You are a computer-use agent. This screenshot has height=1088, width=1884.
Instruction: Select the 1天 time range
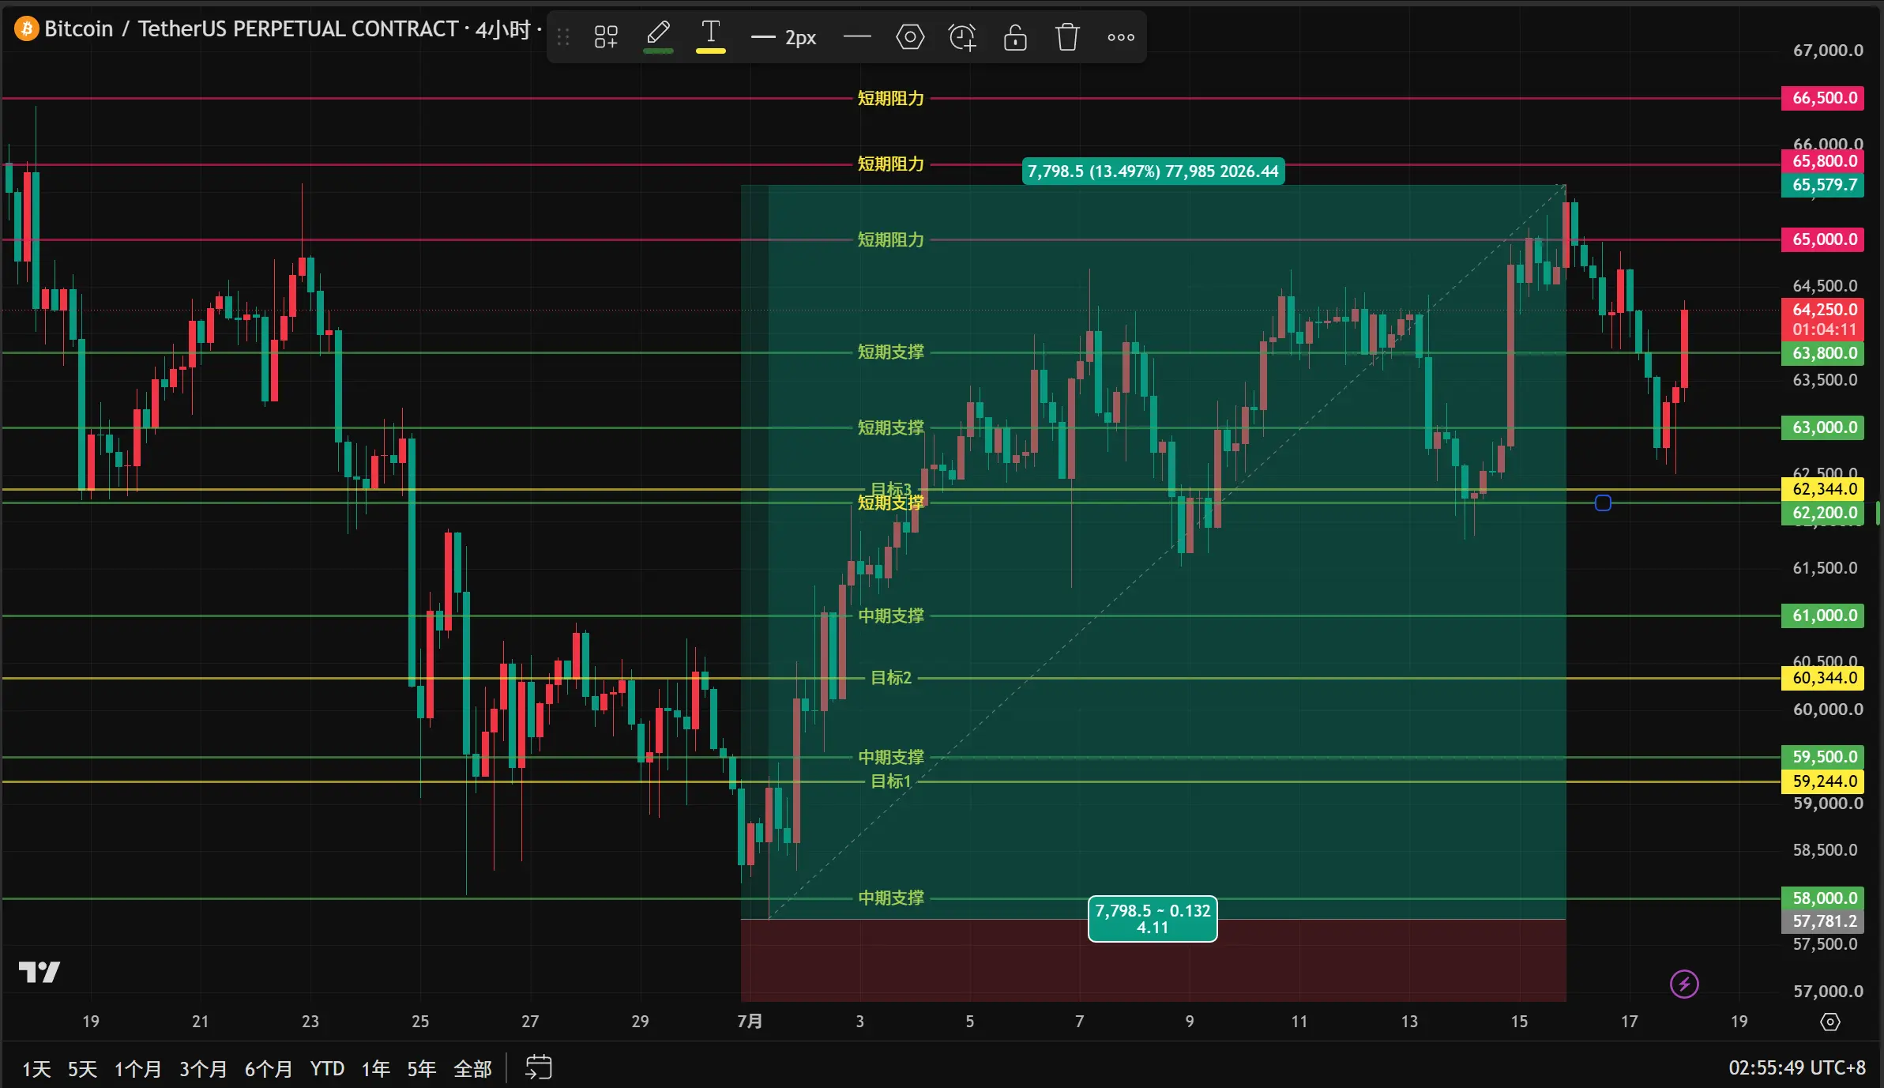coord(36,1069)
